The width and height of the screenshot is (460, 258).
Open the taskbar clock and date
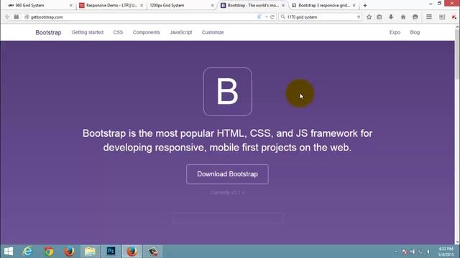point(446,252)
